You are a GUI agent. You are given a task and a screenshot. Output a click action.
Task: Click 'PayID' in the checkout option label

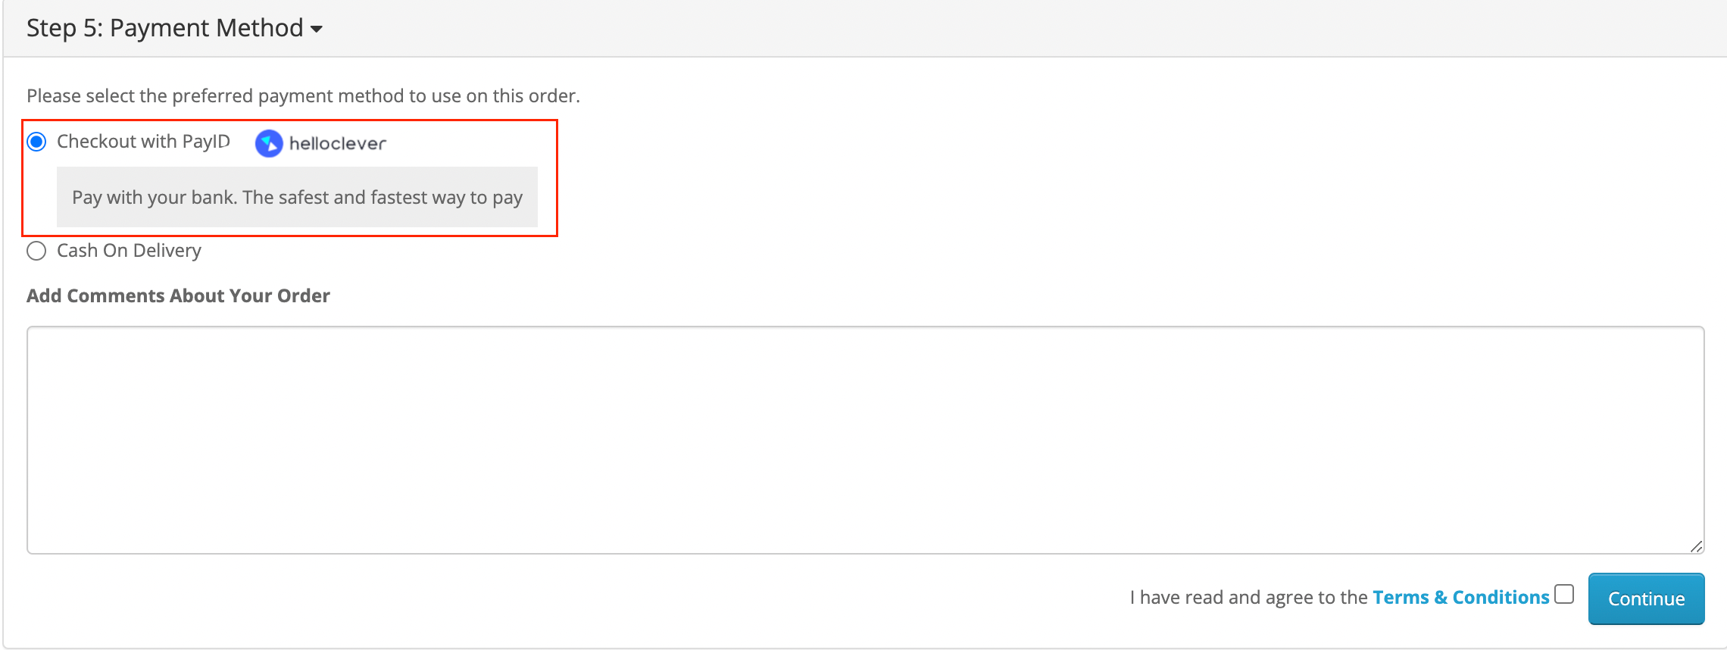tap(206, 142)
